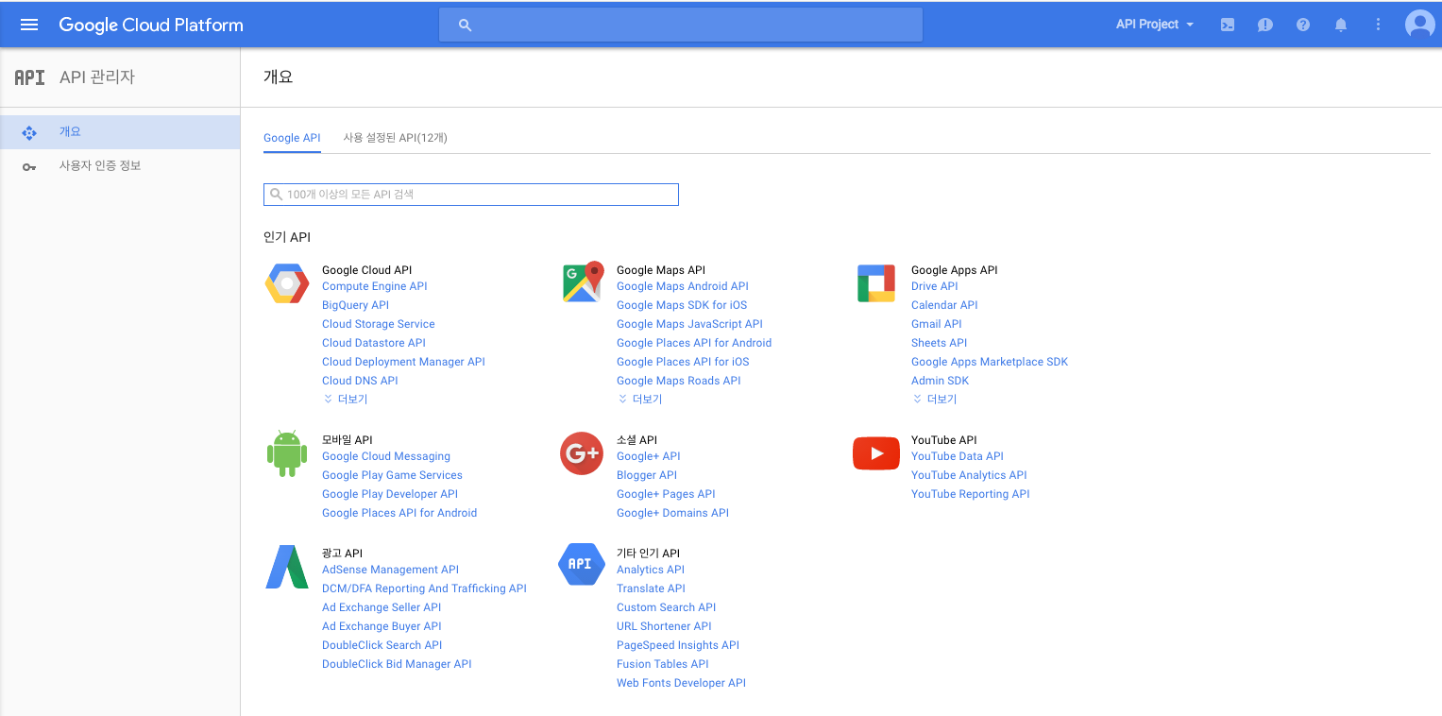Open BigQuery API link

pyautogui.click(x=355, y=305)
